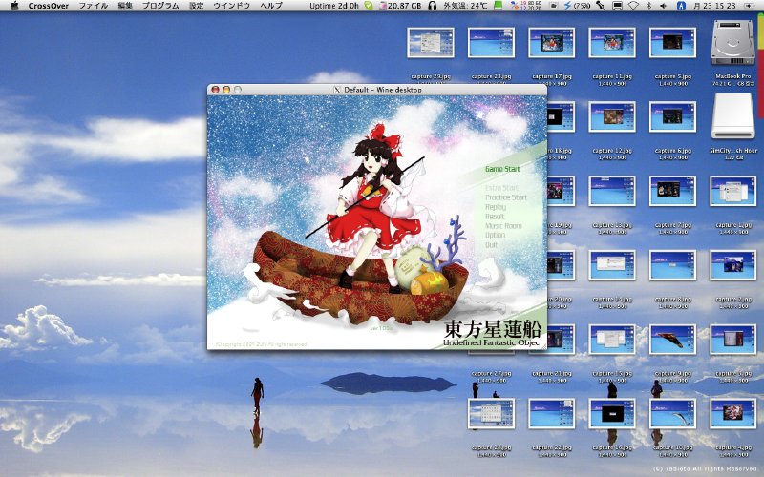Screen dimensions: 764x477
Task: Select capture 6.jpg desktop thumbnail
Action: click(x=672, y=116)
